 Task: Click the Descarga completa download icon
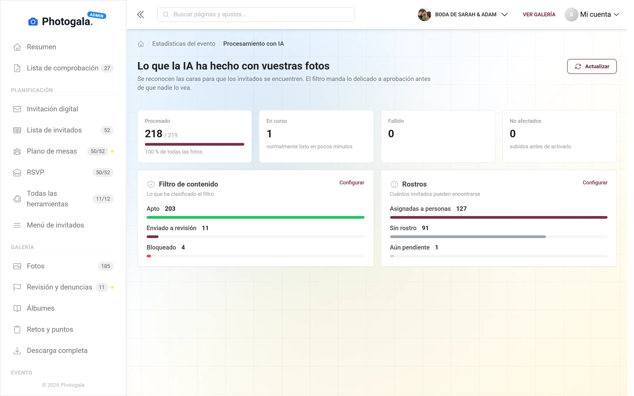click(17, 351)
